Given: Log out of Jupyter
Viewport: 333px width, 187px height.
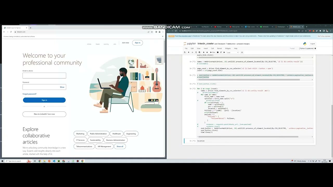Looking at the screenshot, I should coord(312,44).
